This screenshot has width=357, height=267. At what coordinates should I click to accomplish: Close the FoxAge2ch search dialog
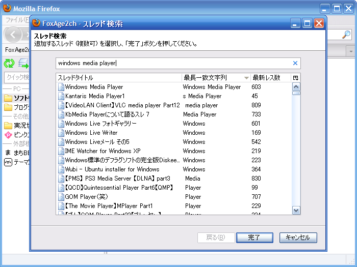(319, 23)
